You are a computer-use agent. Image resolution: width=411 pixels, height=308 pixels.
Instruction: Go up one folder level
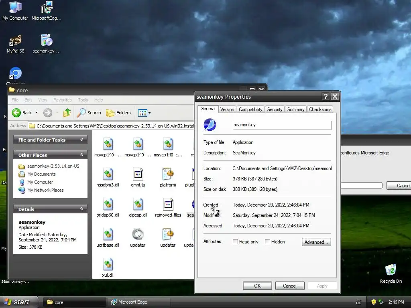point(67,113)
